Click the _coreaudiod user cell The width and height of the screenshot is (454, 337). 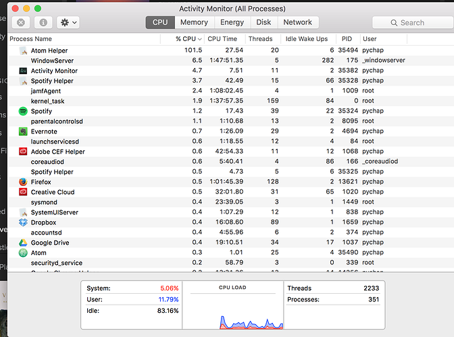pyautogui.click(x=380, y=162)
